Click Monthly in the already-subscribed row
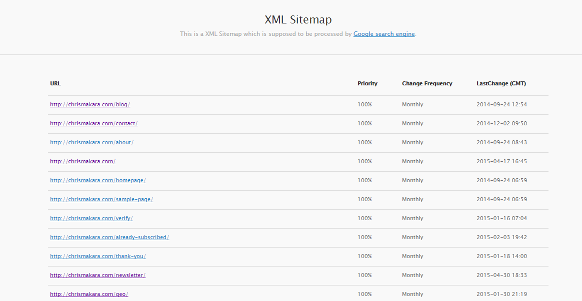Image resolution: width=582 pixels, height=301 pixels. (412, 237)
